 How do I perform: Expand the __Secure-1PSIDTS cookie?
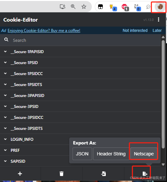tap(80, 84)
